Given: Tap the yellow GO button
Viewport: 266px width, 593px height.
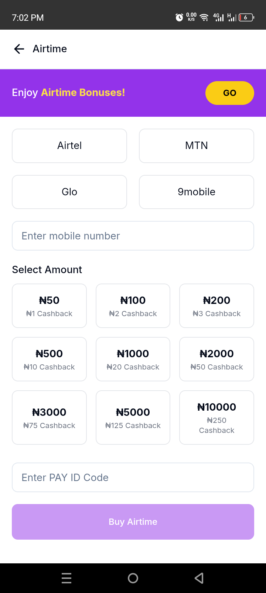Looking at the screenshot, I should coord(230,93).
